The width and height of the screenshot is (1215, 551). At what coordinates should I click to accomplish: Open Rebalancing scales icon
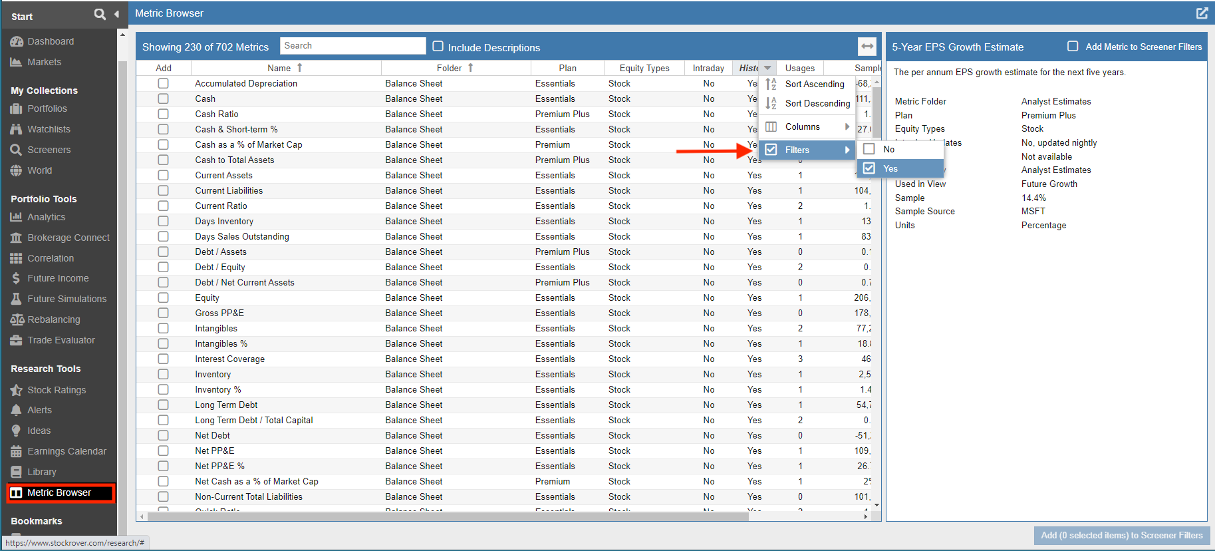pos(17,319)
